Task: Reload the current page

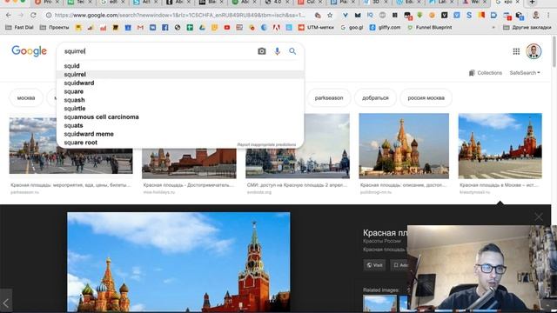Action: [x=33, y=16]
